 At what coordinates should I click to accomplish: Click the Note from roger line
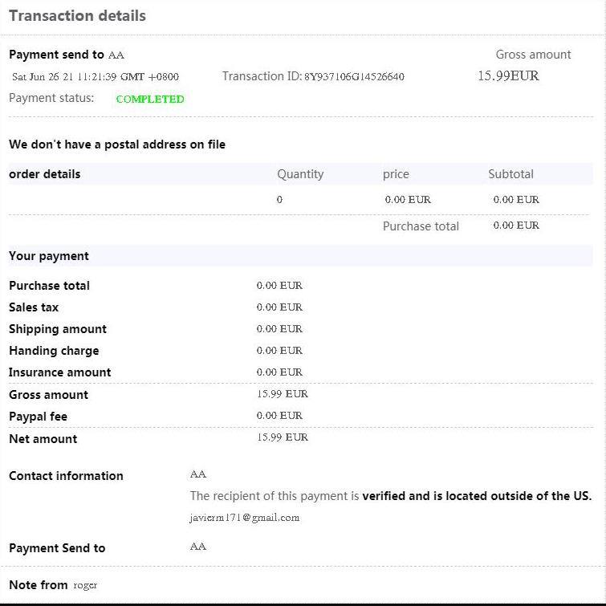coord(53,585)
